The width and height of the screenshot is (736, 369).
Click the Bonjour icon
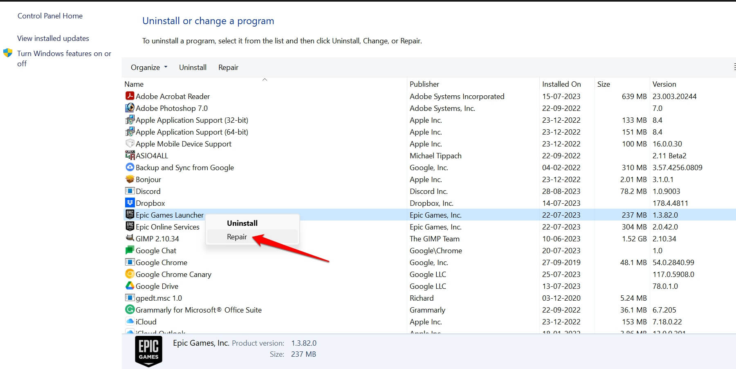[x=129, y=179]
